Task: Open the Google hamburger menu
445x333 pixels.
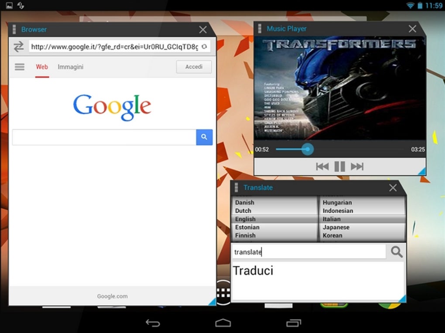Action: point(20,67)
